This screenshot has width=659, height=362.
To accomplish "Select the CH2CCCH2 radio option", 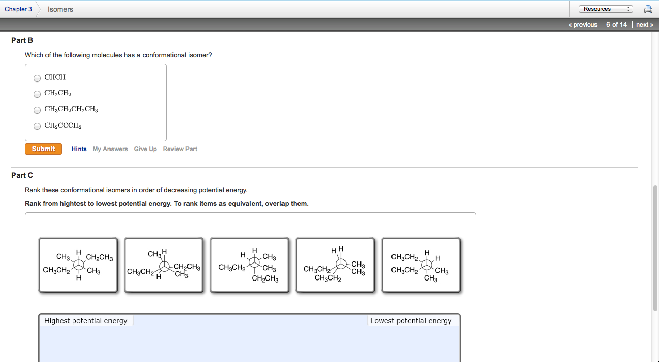I will [37, 126].
